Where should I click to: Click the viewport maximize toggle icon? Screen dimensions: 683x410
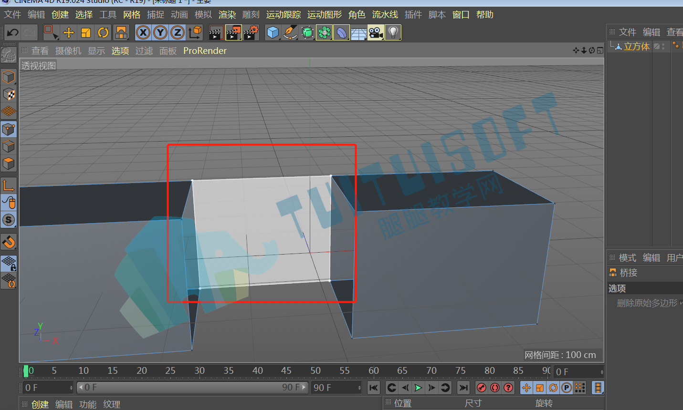600,50
